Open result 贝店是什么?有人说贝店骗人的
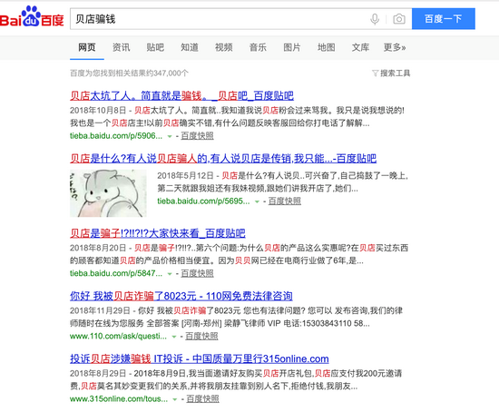The width and height of the screenshot is (499, 412). [223, 158]
